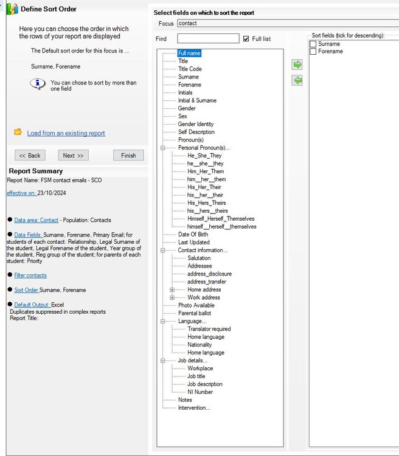Screen dimensions: 399x456
Task: Open the Filter contacts link
Action: click(30, 275)
